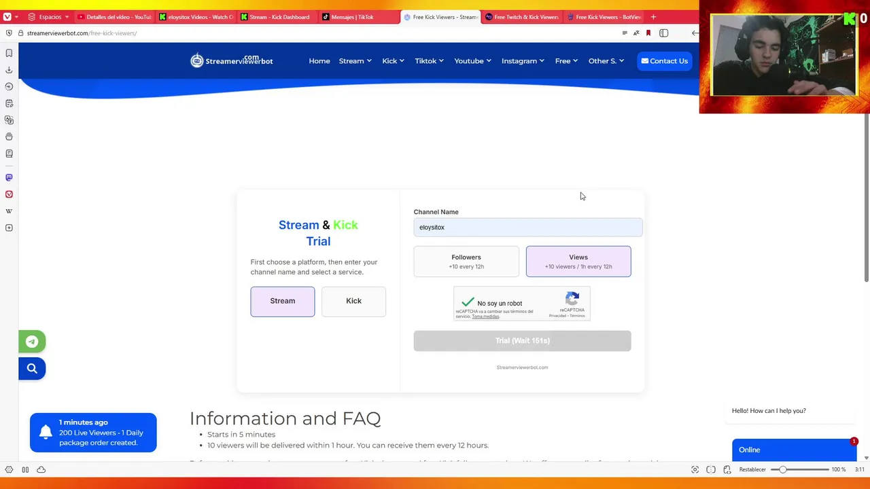Expand the Kick nav dropdown

393,61
